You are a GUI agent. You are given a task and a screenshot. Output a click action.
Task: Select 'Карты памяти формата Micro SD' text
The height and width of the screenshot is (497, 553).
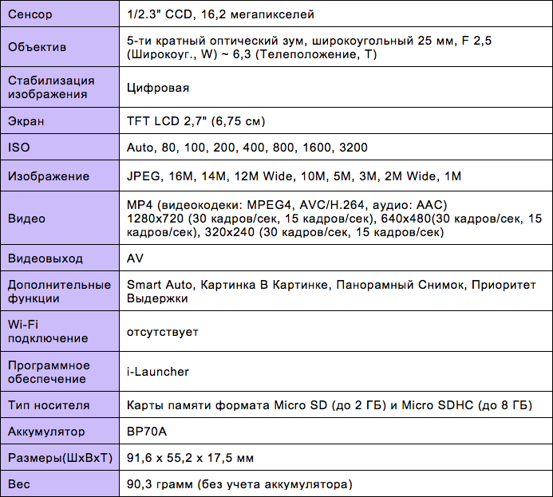[x=330, y=405]
